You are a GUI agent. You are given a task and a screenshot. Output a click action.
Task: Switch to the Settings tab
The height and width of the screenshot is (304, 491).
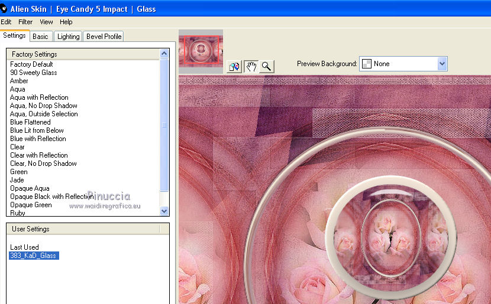[x=14, y=35]
